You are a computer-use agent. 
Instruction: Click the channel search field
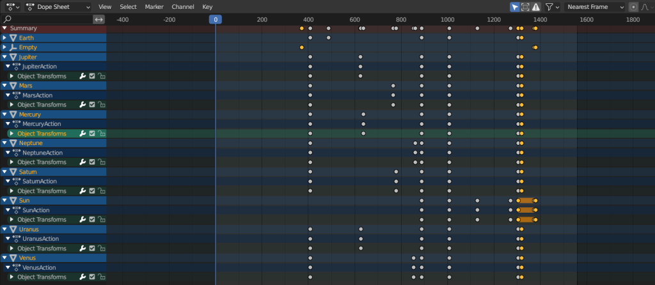[48, 19]
